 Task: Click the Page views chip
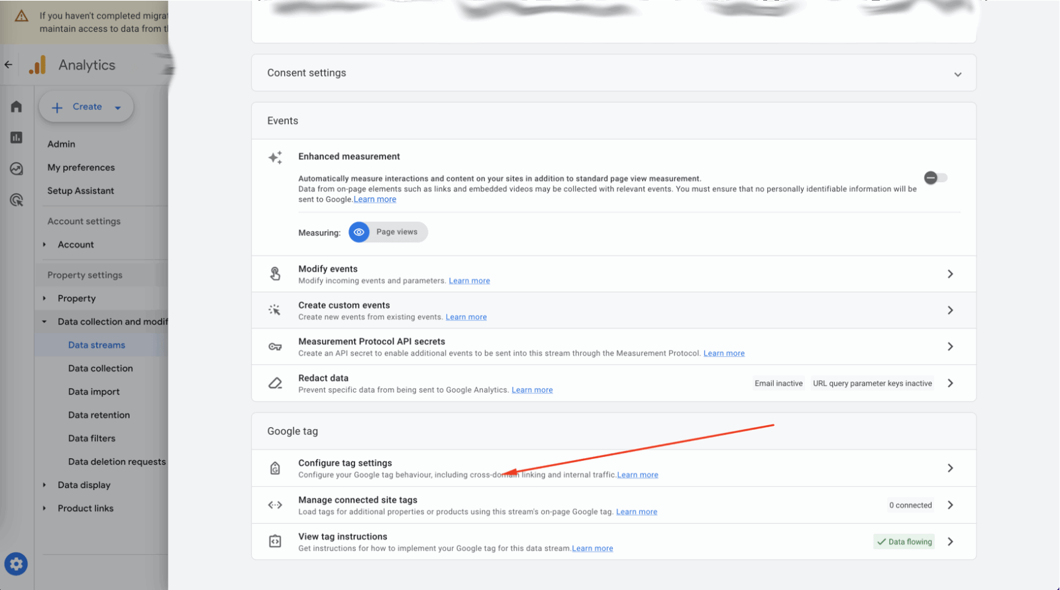tap(388, 232)
